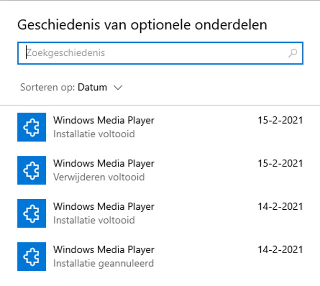Image resolution: width=320 pixels, height=286 pixels.
Task: Click puzzle icon beside 'Verwijderen voltooid' entry
Action: (31, 170)
